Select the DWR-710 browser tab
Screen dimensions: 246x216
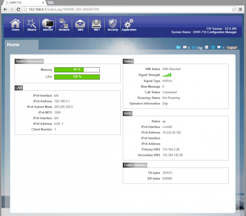click(x=24, y=3)
